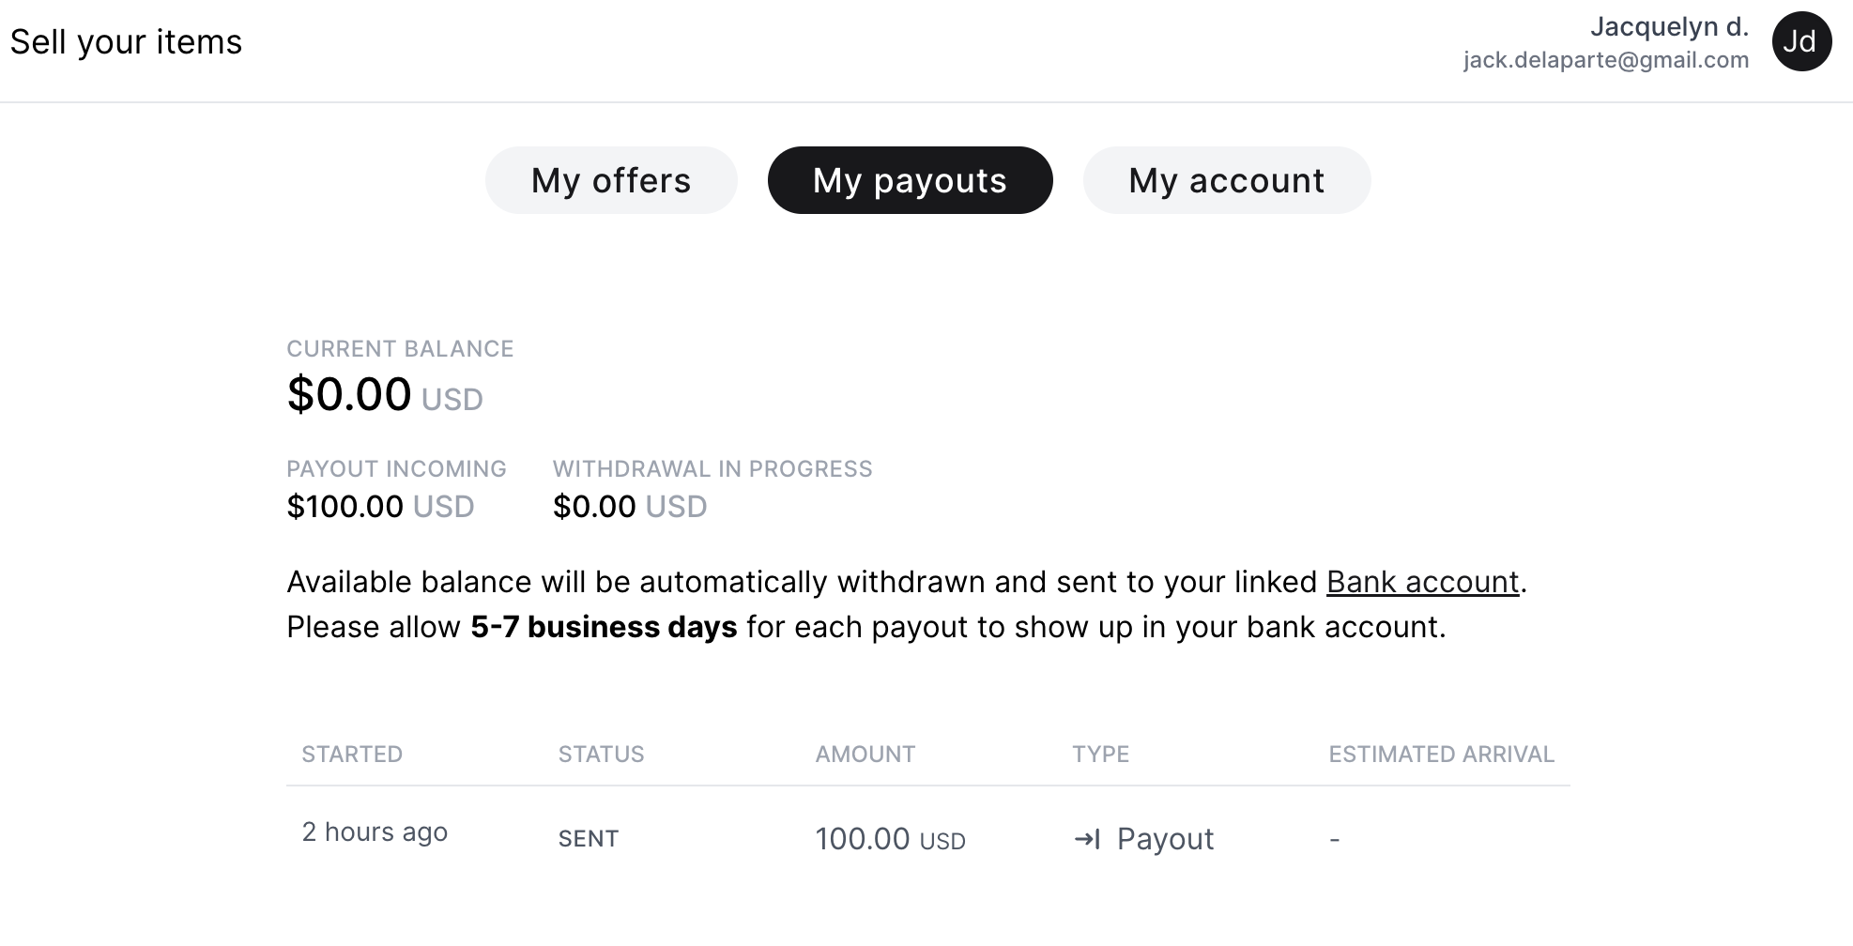Open the My account tab
This screenshot has width=1853, height=946.
1227,180
